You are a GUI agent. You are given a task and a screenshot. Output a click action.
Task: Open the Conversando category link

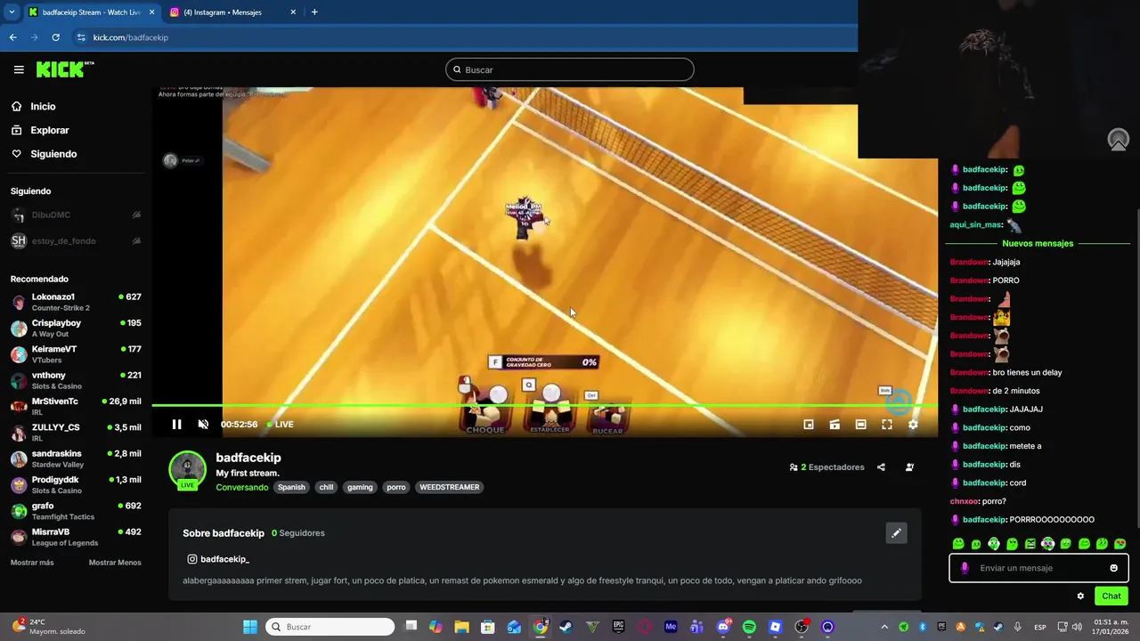tap(241, 487)
